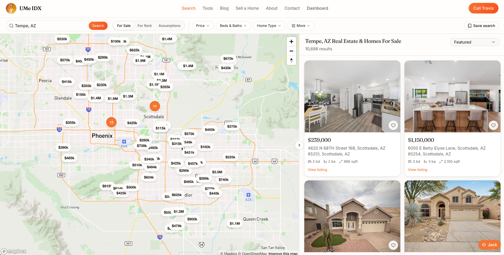Open the $1,150,000 kitchen photo
Image resolution: width=504 pixels, height=255 pixels.
click(x=452, y=96)
